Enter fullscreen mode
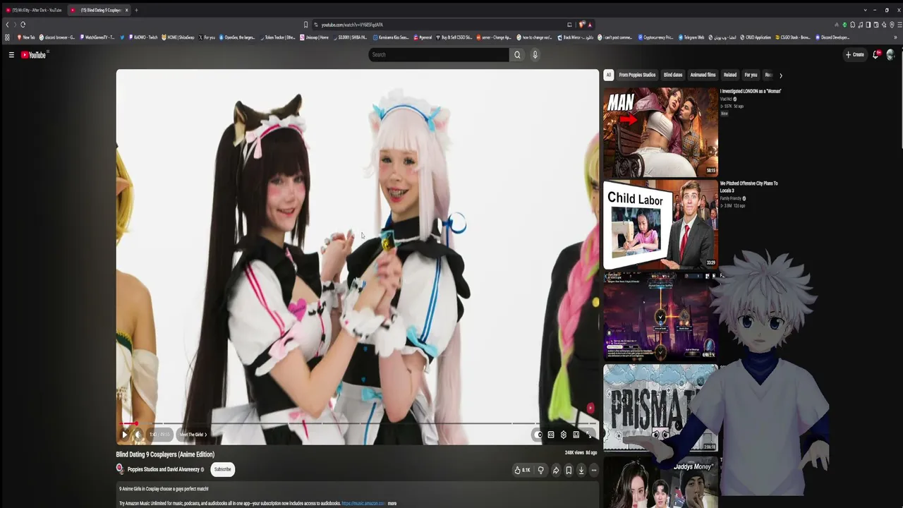This screenshot has width=903, height=508. 589,435
